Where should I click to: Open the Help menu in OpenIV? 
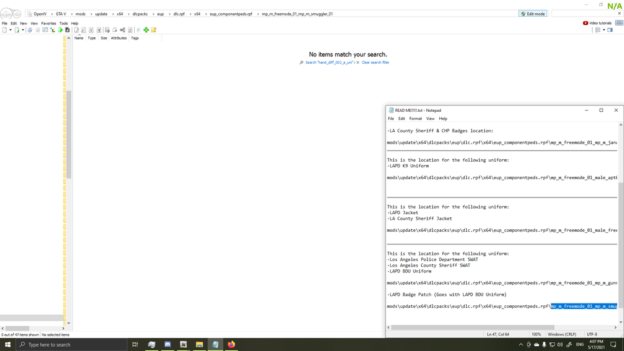pyautogui.click(x=74, y=24)
